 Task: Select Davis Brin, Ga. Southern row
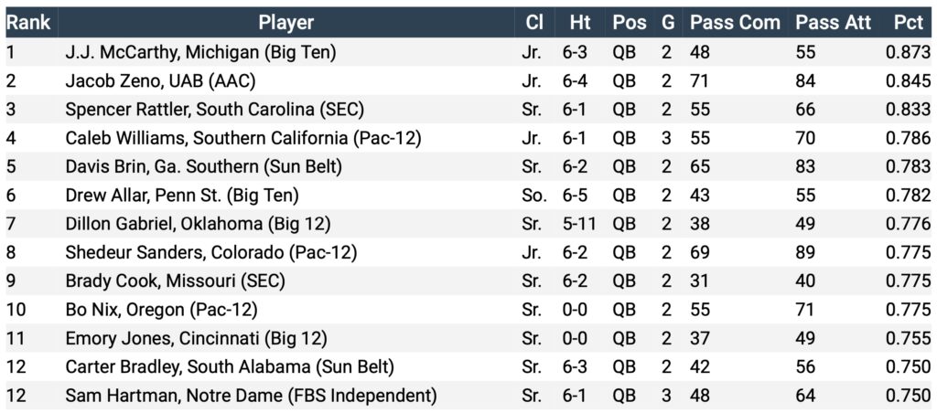(x=468, y=166)
